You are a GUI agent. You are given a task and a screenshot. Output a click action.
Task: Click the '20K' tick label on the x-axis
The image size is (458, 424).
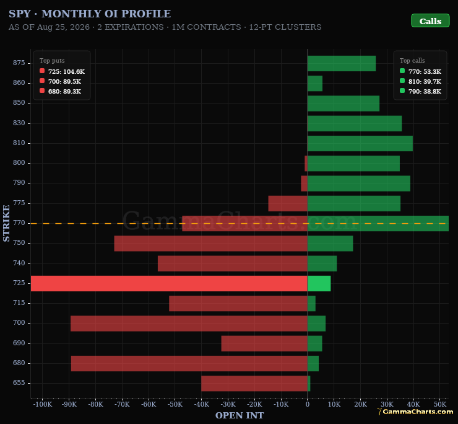[x=360, y=404]
